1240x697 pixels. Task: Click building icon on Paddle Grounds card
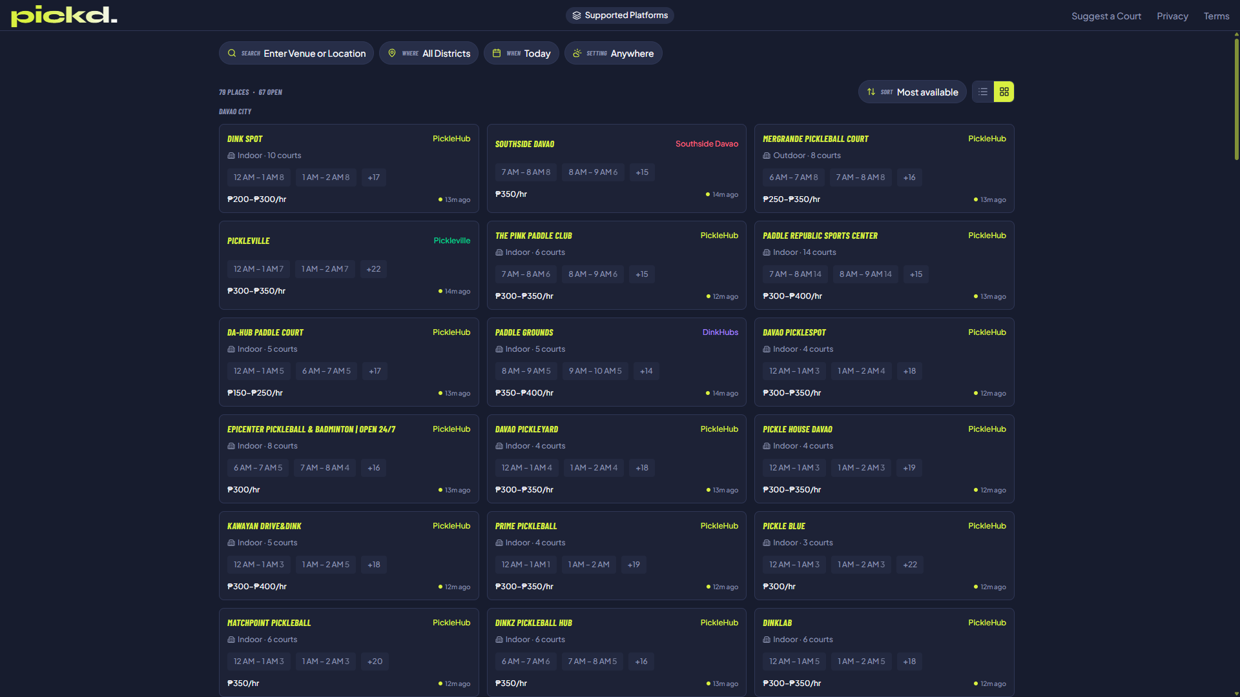point(499,349)
